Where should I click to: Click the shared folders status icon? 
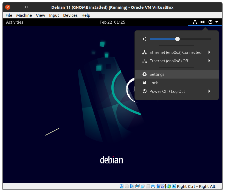point(148,187)
